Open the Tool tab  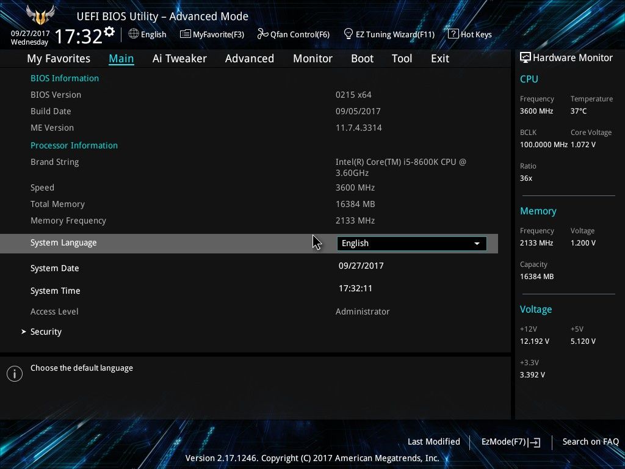pyautogui.click(x=402, y=59)
